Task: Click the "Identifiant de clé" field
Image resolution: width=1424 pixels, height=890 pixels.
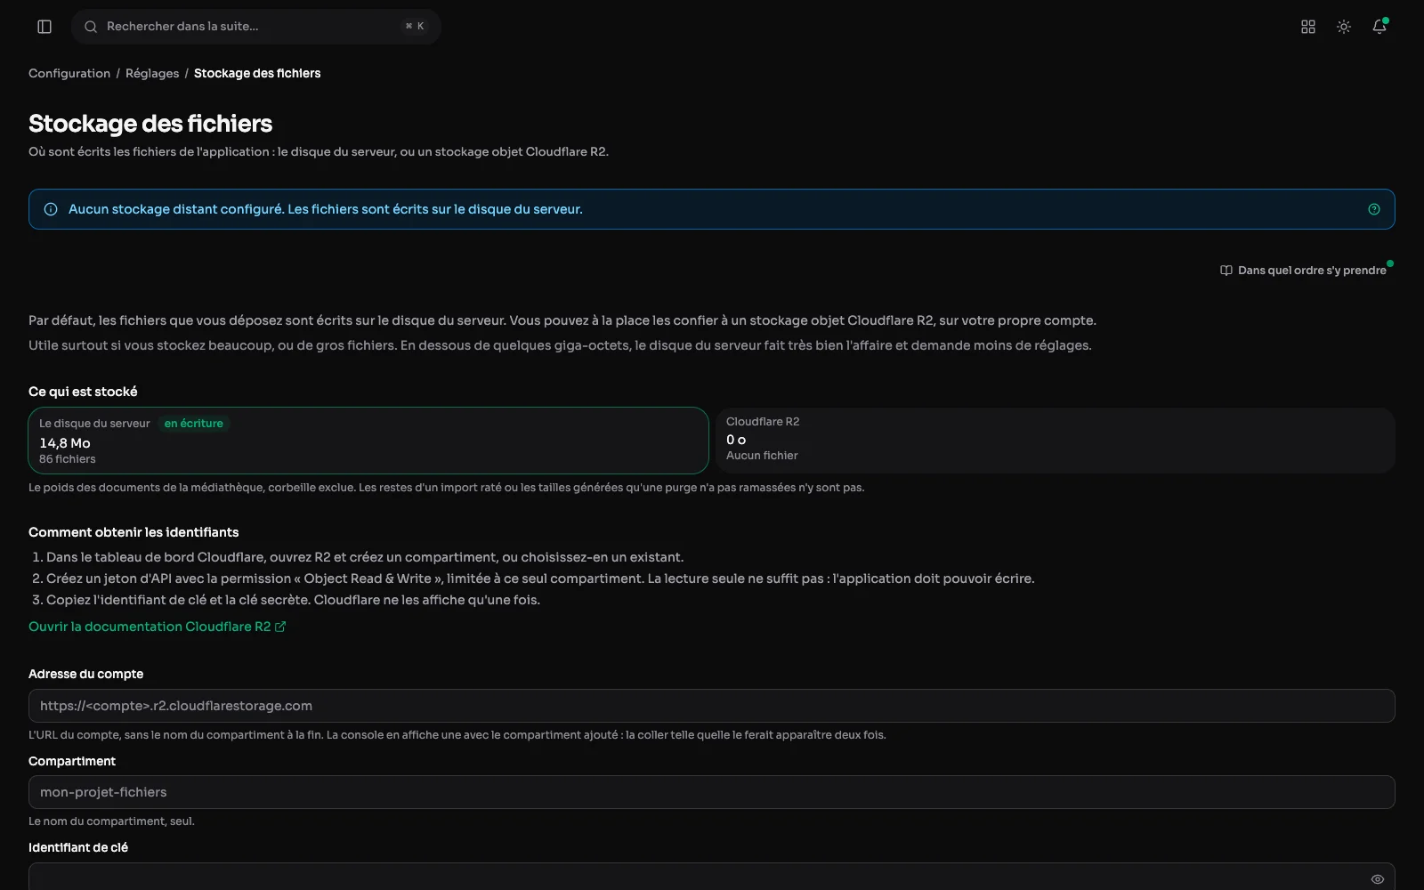Action: (x=712, y=877)
